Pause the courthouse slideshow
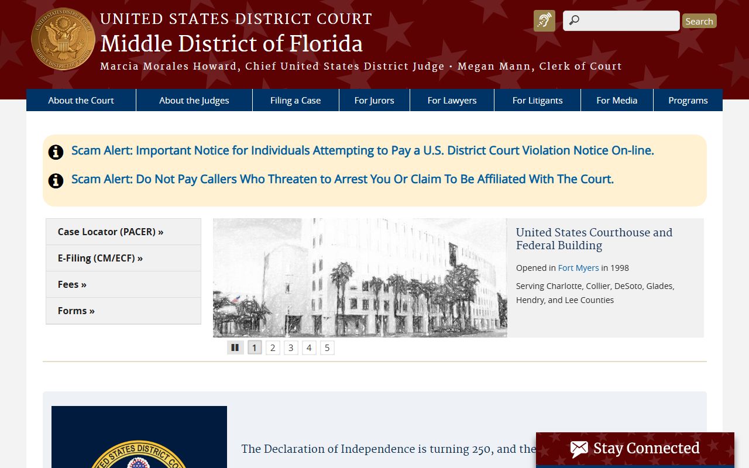This screenshot has width=749, height=468. pos(235,347)
